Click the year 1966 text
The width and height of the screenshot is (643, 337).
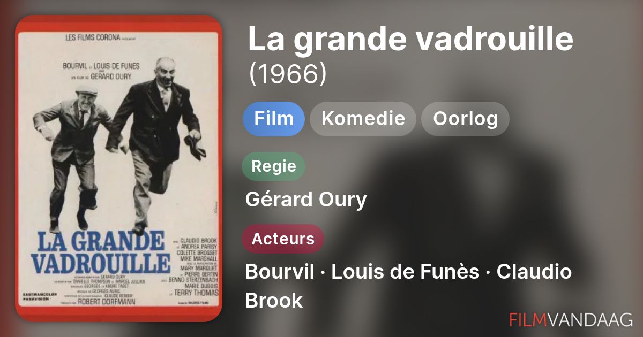tap(288, 74)
